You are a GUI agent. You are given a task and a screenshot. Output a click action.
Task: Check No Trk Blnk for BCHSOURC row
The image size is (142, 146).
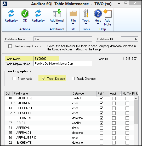[127, 113]
